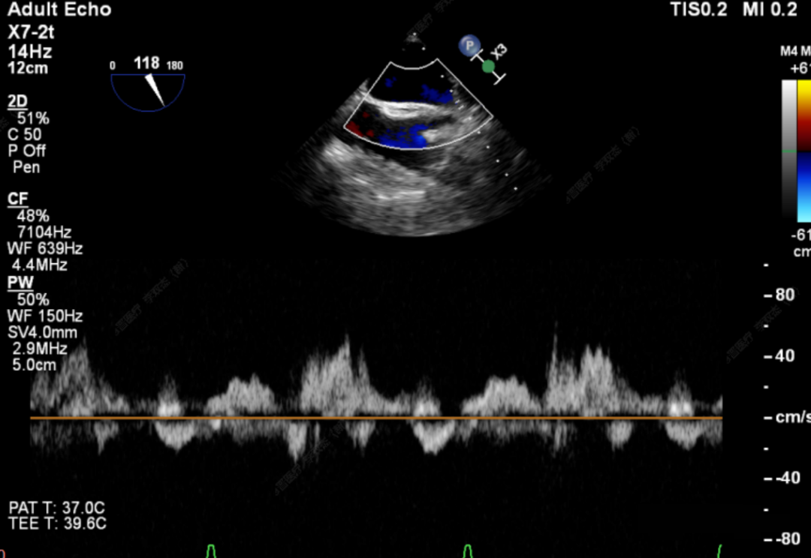This screenshot has width=811, height=558.
Task: Click the SV4.0mm sample volume setting
Action: click(42, 332)
